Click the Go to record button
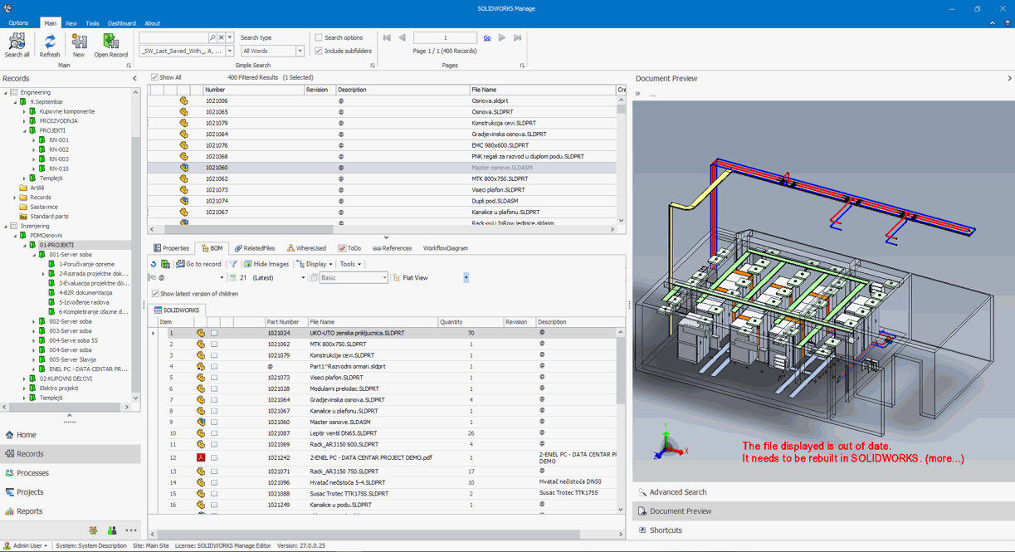Image resolution: width=1015 pixels, height=552 pixels. 198,264
